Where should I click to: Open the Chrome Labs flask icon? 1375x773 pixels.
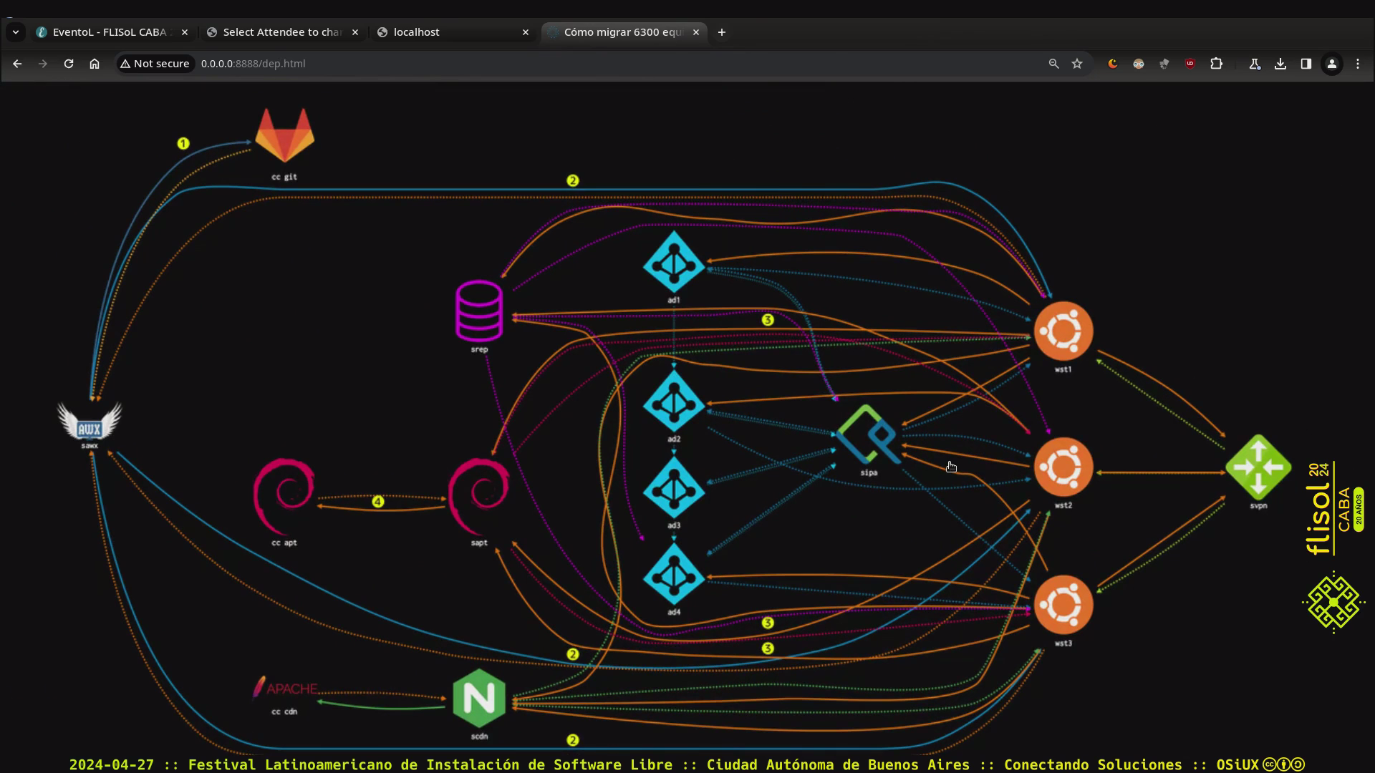tap(1255, 64)
